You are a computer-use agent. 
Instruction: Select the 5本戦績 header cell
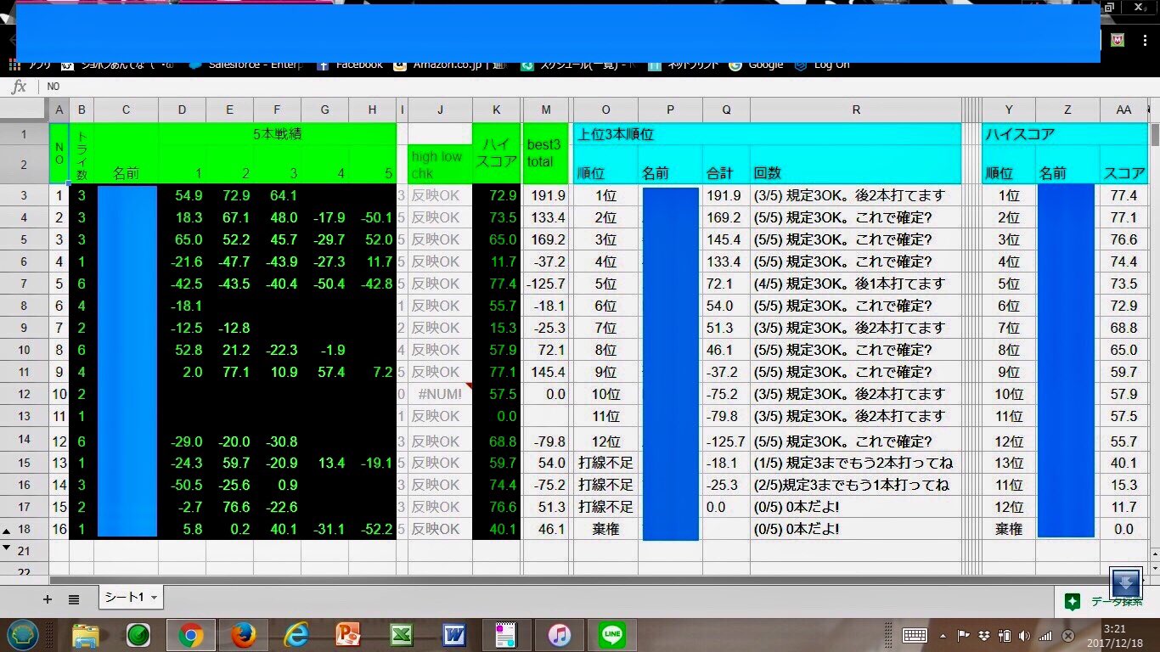(278, 133)
